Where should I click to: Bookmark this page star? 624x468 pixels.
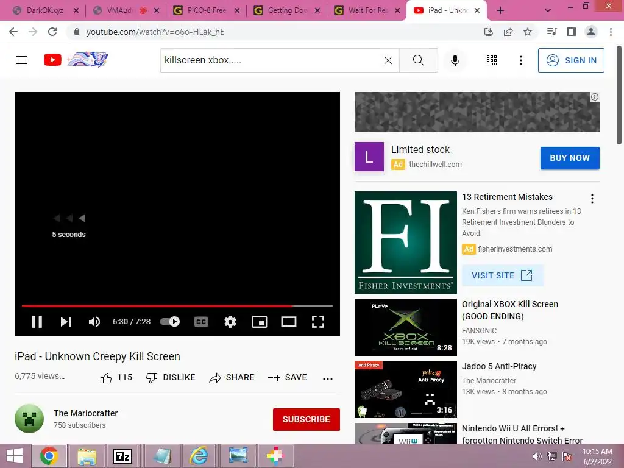pos(528,32)
